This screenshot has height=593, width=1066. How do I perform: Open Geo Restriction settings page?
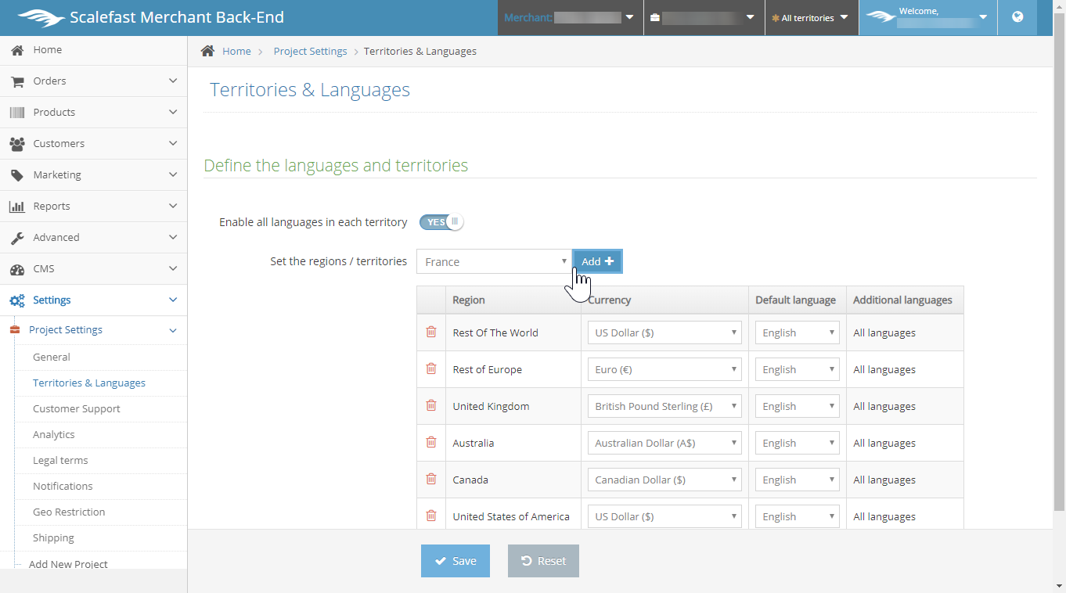(69, 512)
